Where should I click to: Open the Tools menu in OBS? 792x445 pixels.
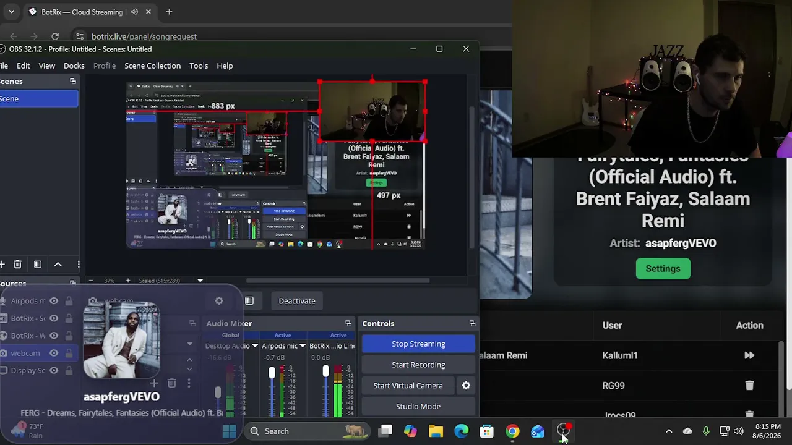pyautogui.click(x=199, y=66)
